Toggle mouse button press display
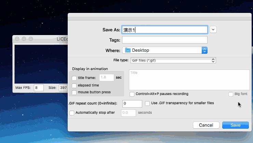253x143 pixels. coord(74,93)
